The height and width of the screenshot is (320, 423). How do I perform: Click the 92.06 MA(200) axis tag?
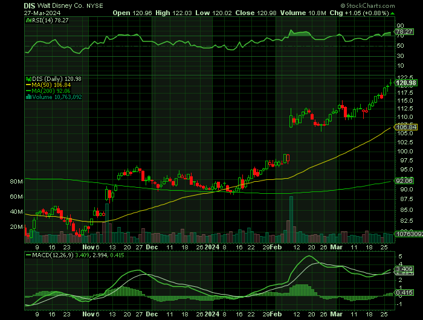click(404, 181)
